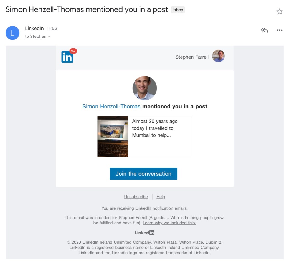The image size is (284, 265).
Task: Click the LinkedIn logo with 9+ badge
Action: coord(67,57)
